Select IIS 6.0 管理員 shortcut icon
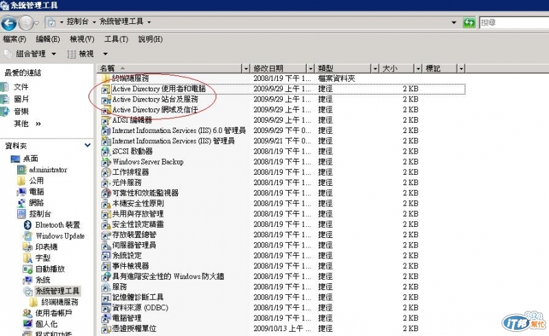This screenshot has width=549, height=336. pos(106,130)
